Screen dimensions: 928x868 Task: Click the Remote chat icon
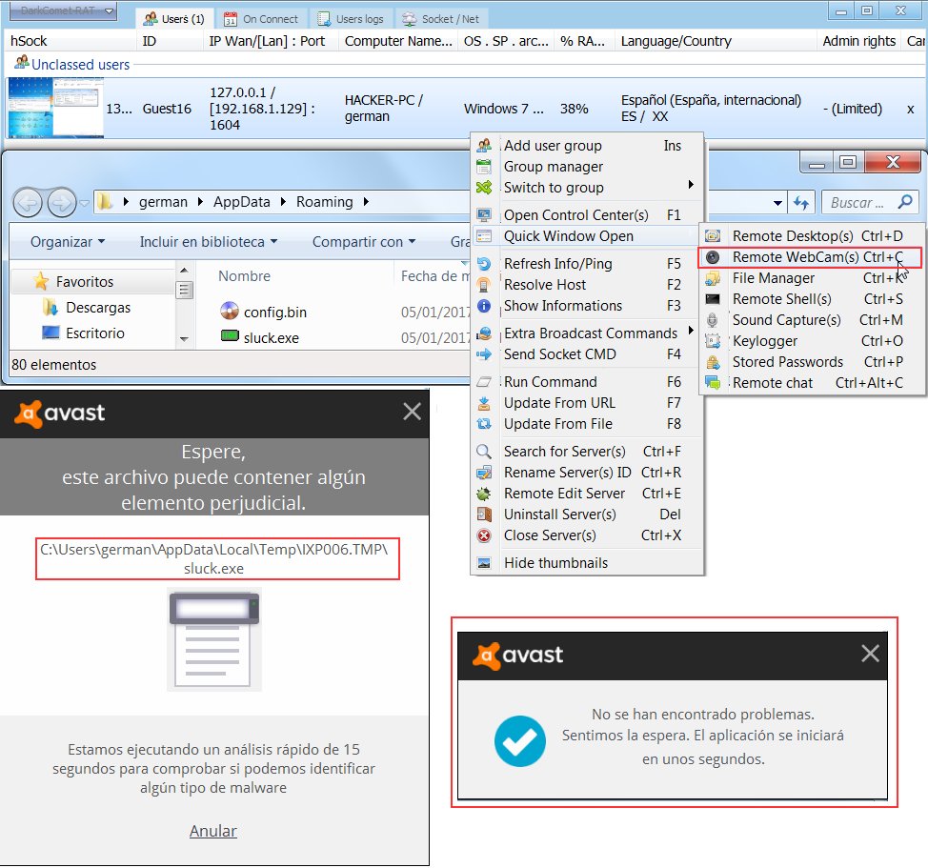(x=713, y=383)
